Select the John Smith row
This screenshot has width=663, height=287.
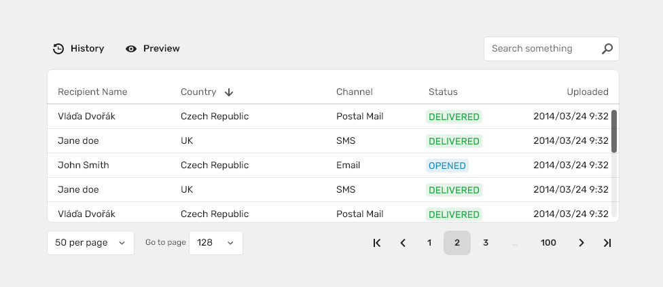click(x=330, y=166)
